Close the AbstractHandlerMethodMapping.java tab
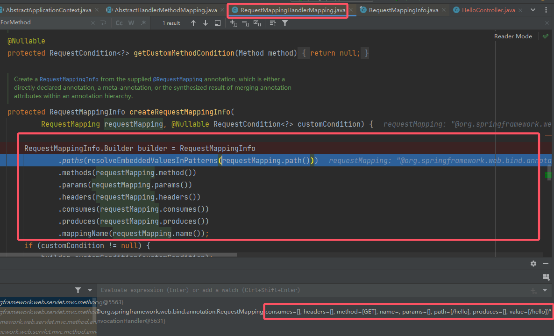 pos(222,10)
